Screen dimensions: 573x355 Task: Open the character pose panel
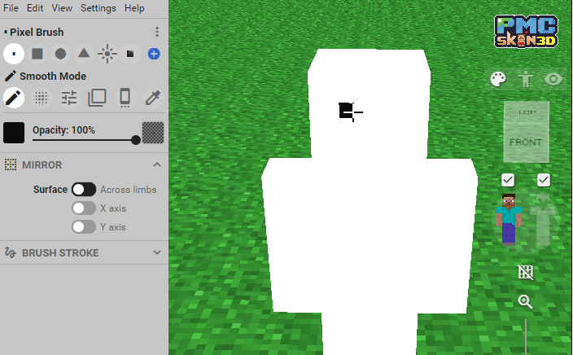[x=526, y=79]
